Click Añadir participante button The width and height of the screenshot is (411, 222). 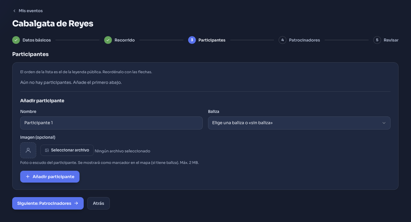tap(50, 177)
